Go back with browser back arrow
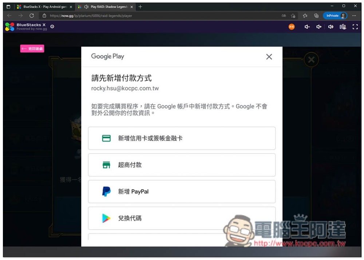Screen dimensions: 364x260 (x=9, y=16)
